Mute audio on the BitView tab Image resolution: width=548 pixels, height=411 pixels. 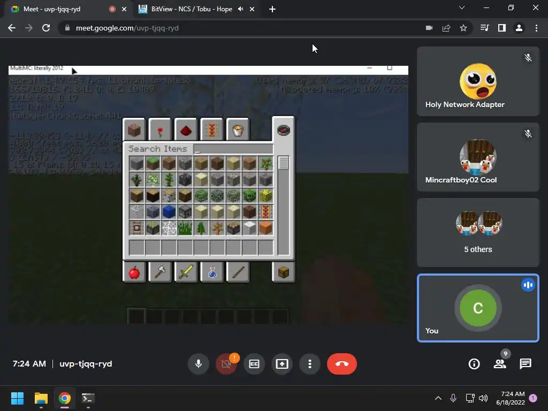[240, 9]
